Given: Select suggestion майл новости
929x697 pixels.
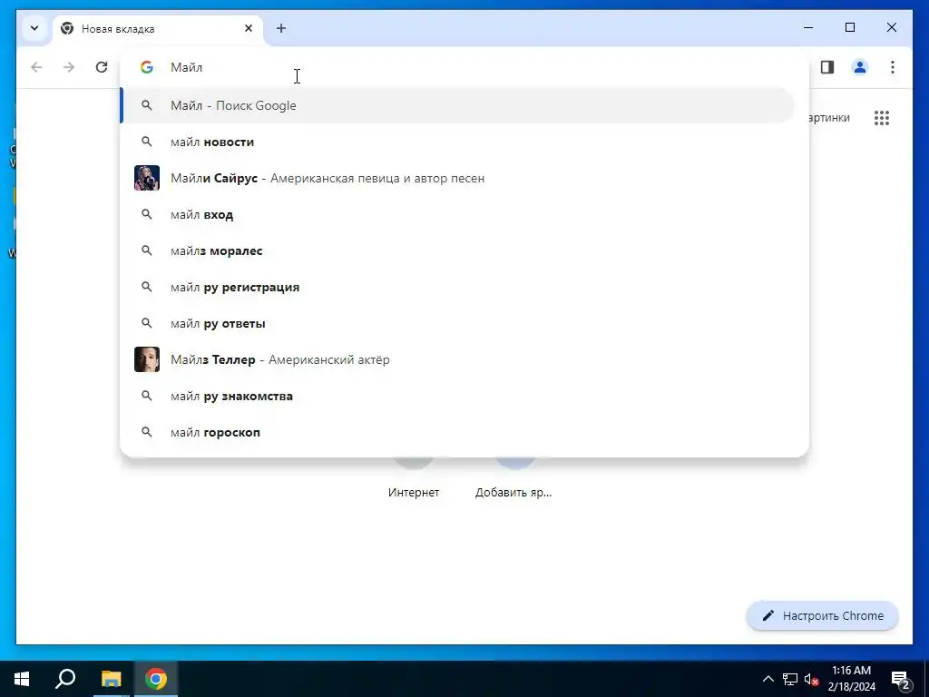Looking at the screenshot, I should point(457,142).
